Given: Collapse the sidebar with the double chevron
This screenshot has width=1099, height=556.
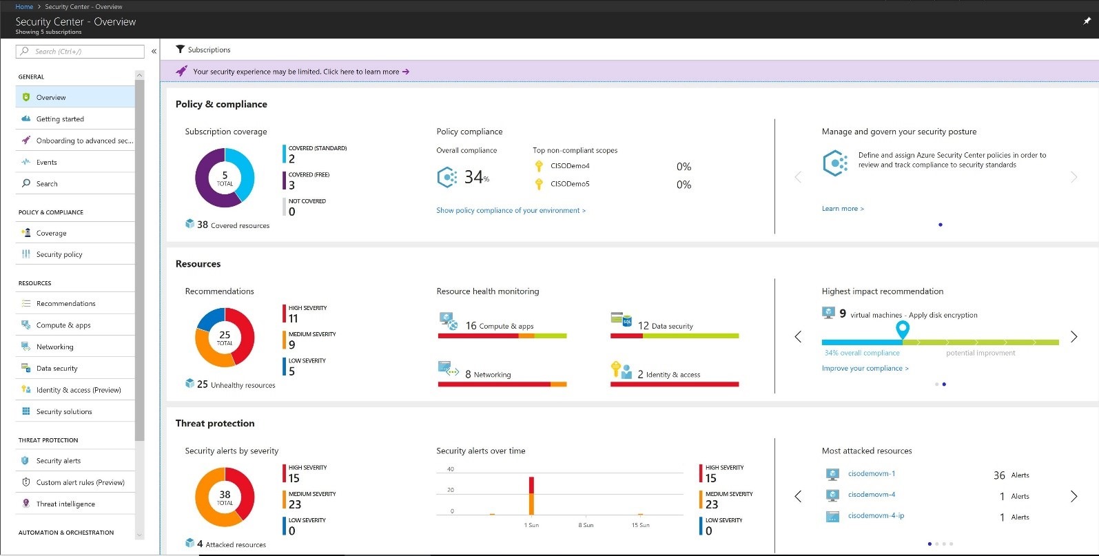Looking at the screenshot, I should point(154,51).
